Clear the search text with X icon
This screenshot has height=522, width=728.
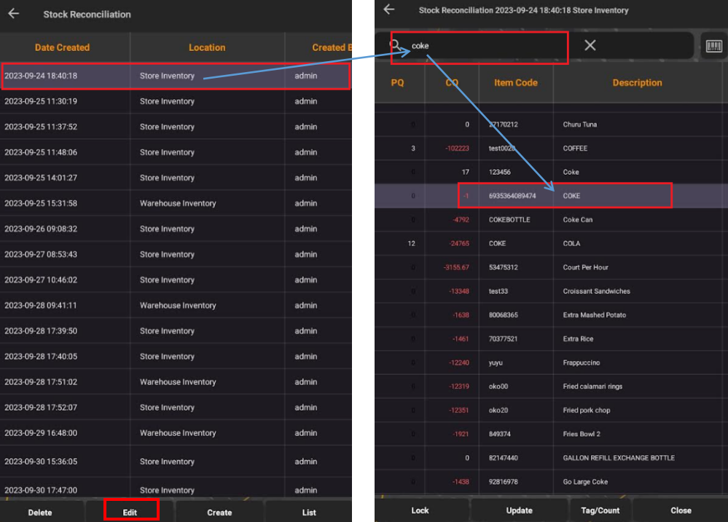(x=590, y=46)
